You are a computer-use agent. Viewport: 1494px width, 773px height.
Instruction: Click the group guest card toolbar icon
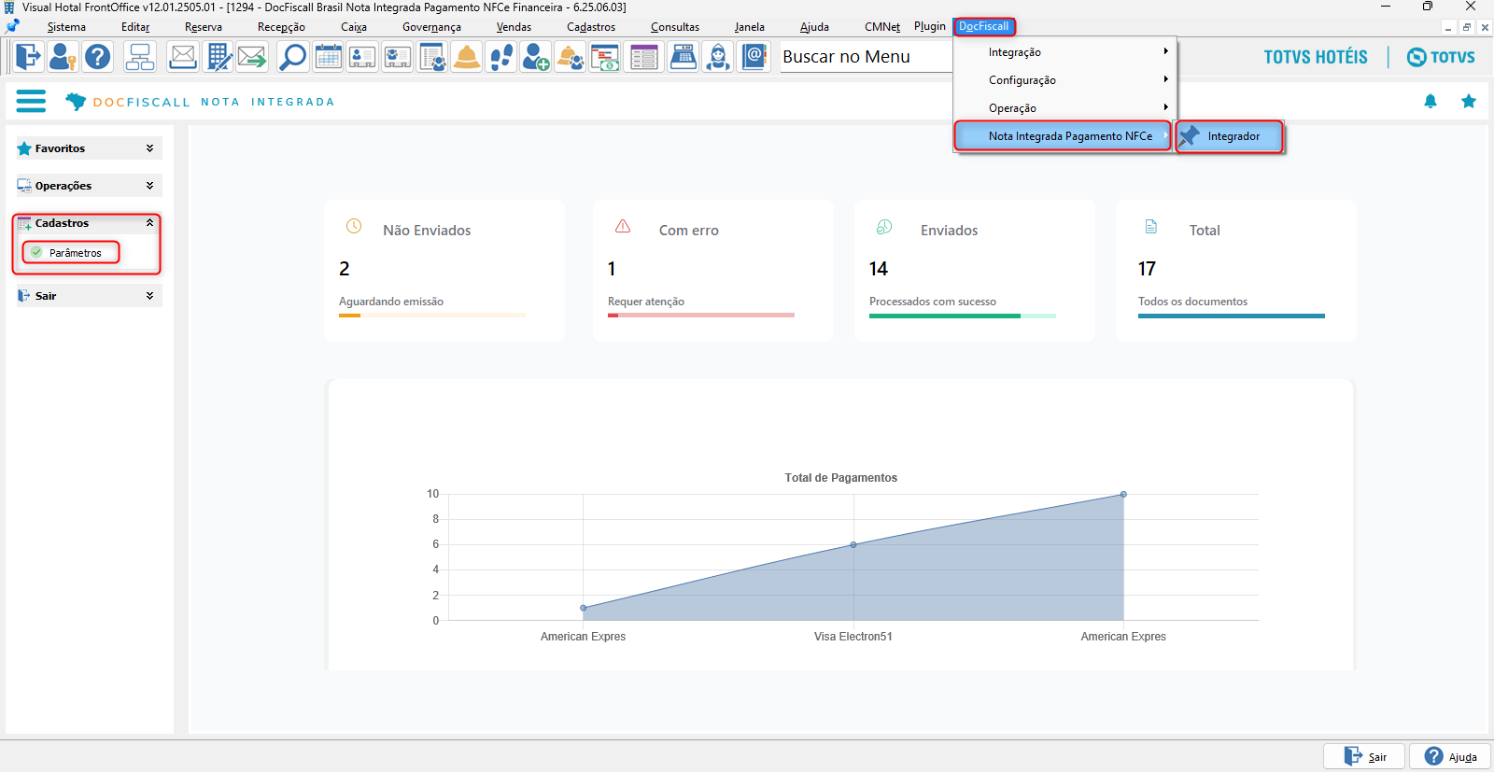coord(397,57)
